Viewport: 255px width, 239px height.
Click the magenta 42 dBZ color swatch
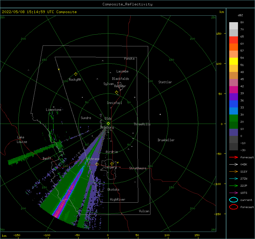(x=233, y=90)
